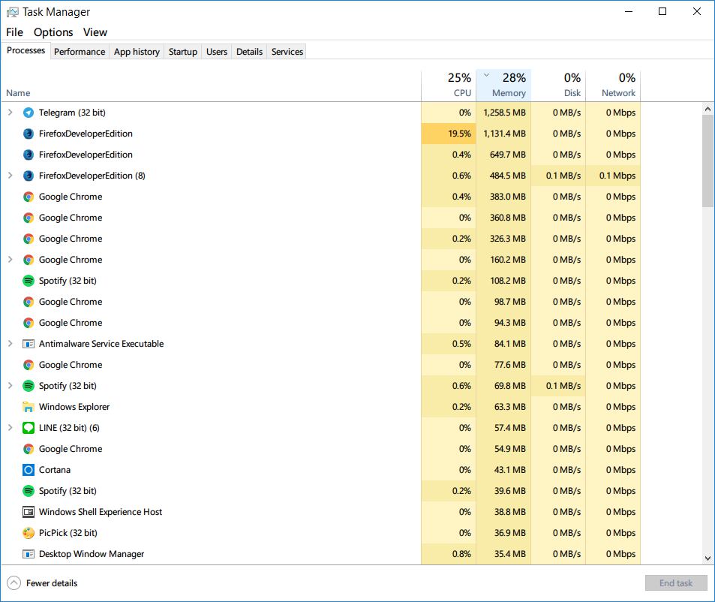Screen dimensions: 715x602
Task: Click the Chrome icon using 98.7 MB
Action: (x=29, y=302)
